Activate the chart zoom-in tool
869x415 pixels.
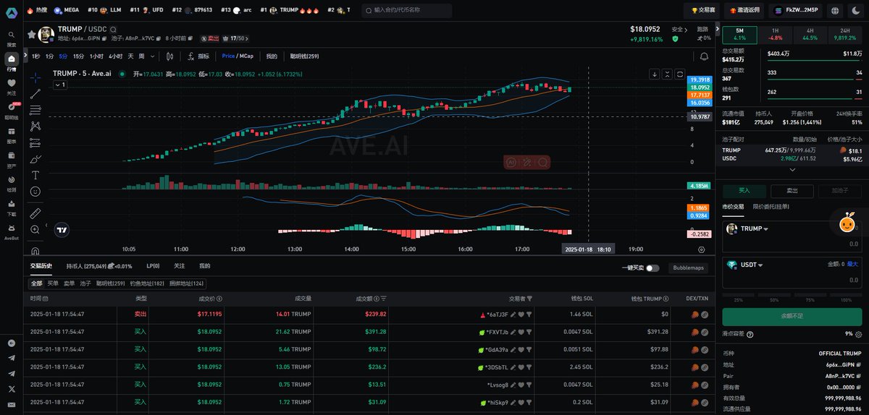(x=35, y=229)
